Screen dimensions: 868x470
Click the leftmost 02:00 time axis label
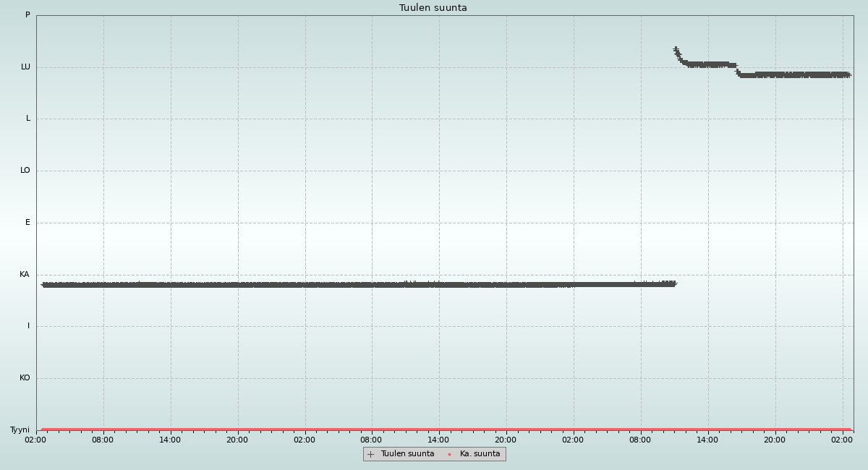point(35,440)
